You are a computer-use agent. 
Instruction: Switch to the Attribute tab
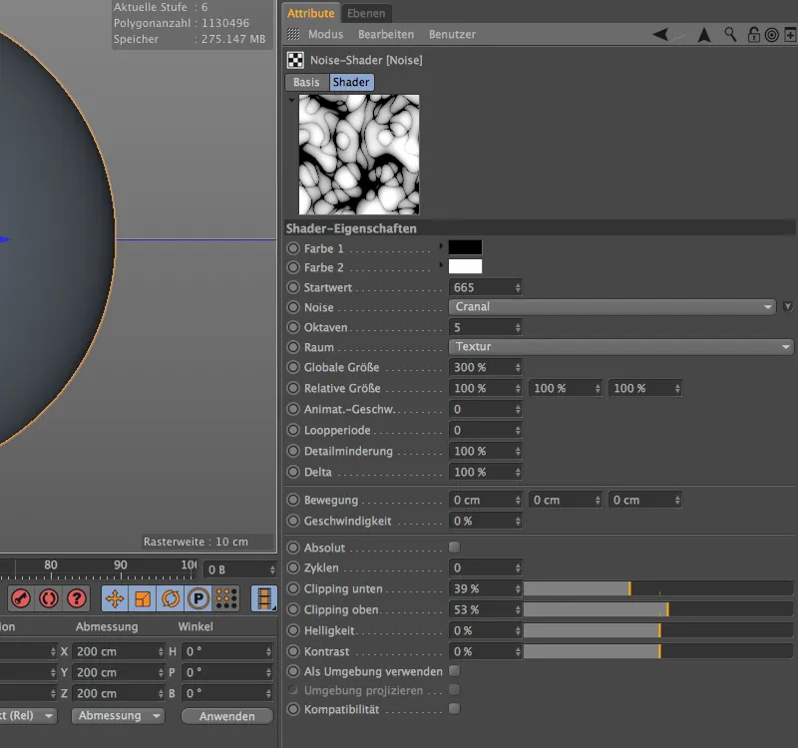(x=310, y=13)
